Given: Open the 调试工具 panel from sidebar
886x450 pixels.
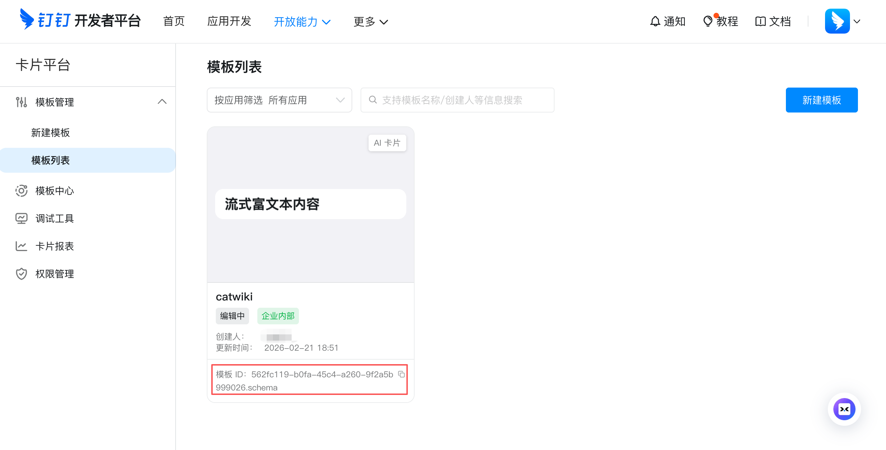Looking at the screenshot, I should pos(21,218).
